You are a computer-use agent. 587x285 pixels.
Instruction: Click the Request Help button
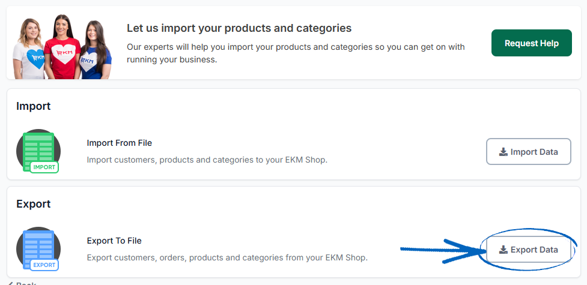(x=532, y=43)
